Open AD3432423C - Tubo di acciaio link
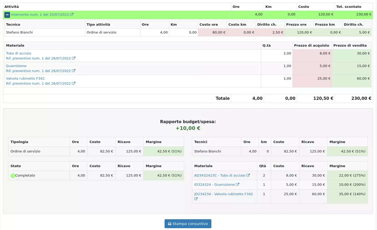This screenshot has width=377, height=230. [220, 176]
